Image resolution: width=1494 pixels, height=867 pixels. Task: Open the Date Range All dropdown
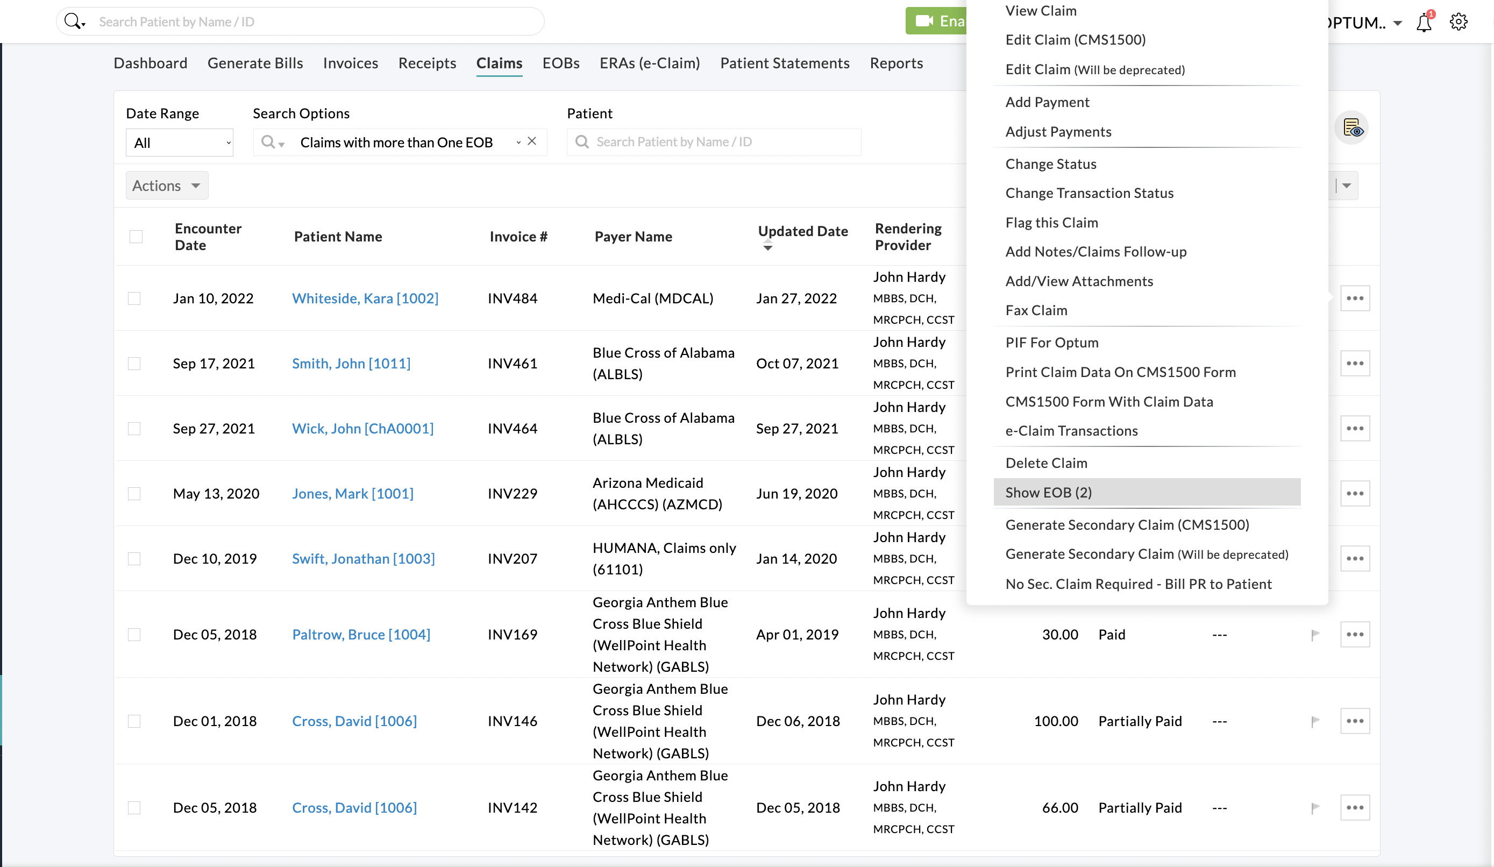tap(179, 143)
